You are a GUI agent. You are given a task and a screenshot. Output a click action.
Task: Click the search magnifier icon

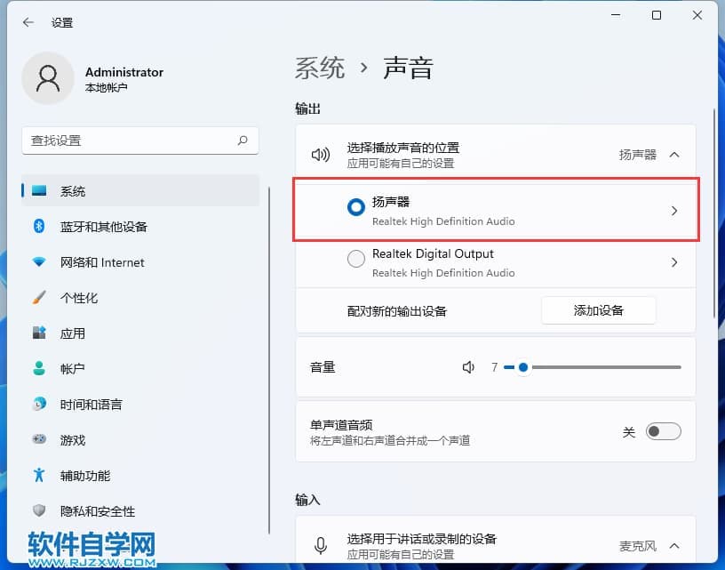click(x=243, y=140)
